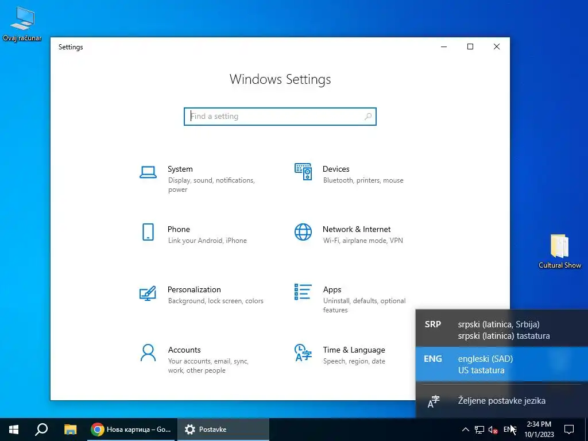
Task: Close the Settings window
Action: pyautogui.click(x=497, y=47)
